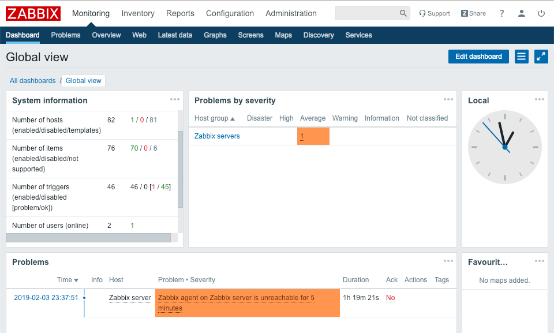Click the Not classified column header

(x=427, y=118)
